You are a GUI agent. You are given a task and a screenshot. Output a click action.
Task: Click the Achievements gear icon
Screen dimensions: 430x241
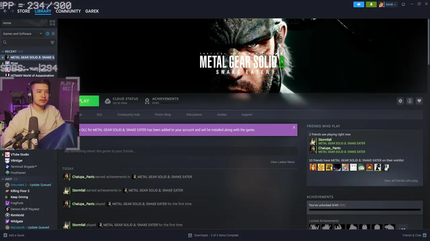147,101
